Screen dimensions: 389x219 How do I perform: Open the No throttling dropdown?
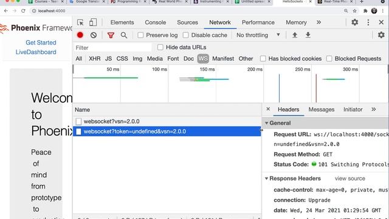pos(258,35)
